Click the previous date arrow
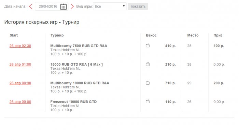This screenshot has height=140, width=239. [31, 6]
